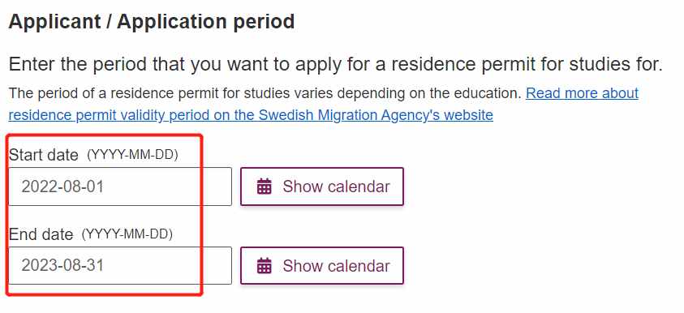684x313 pixels.
Task: Click "Show calendar" text in the upper button
Action: (336, 187)
